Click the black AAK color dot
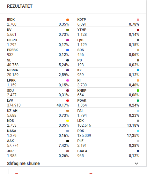 68,141
